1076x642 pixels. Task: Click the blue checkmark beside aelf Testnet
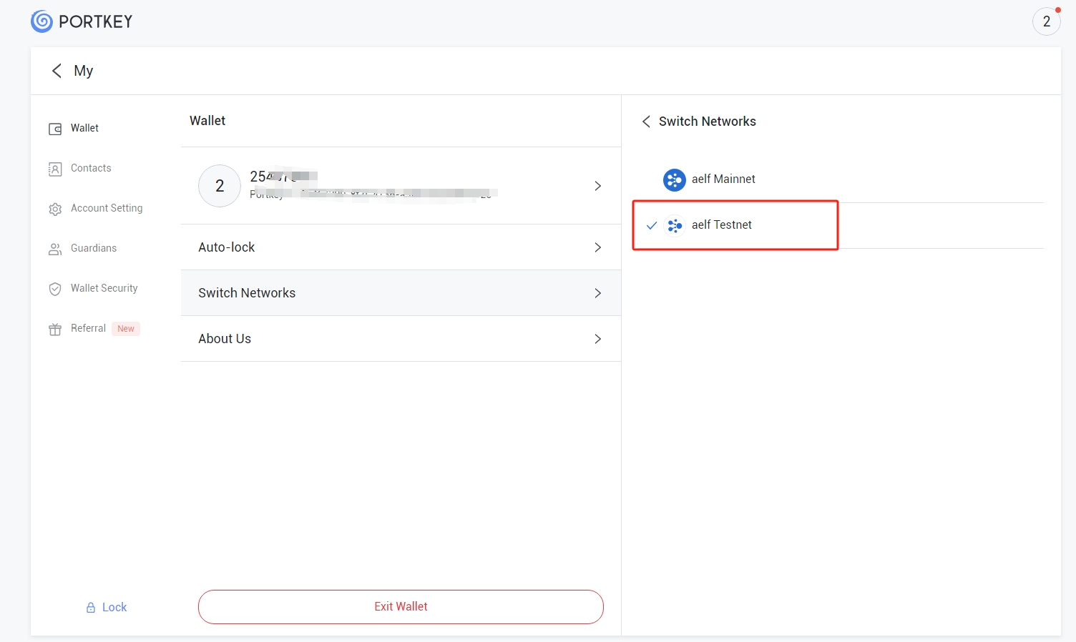coord(652,225)
